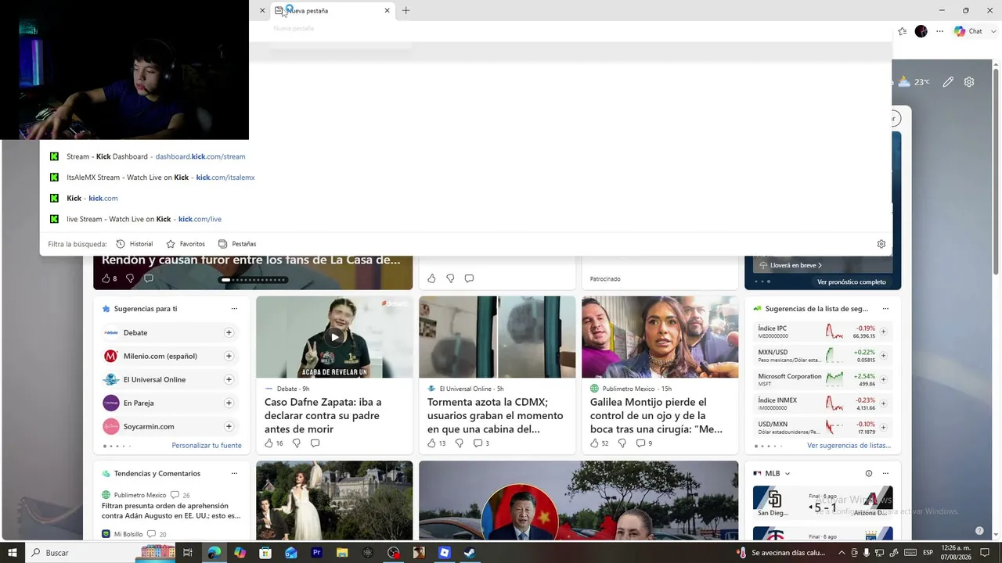Screen dimensions: 1002x563
Task: Click the carousel page indicator dots
Action: coord(253,280)
